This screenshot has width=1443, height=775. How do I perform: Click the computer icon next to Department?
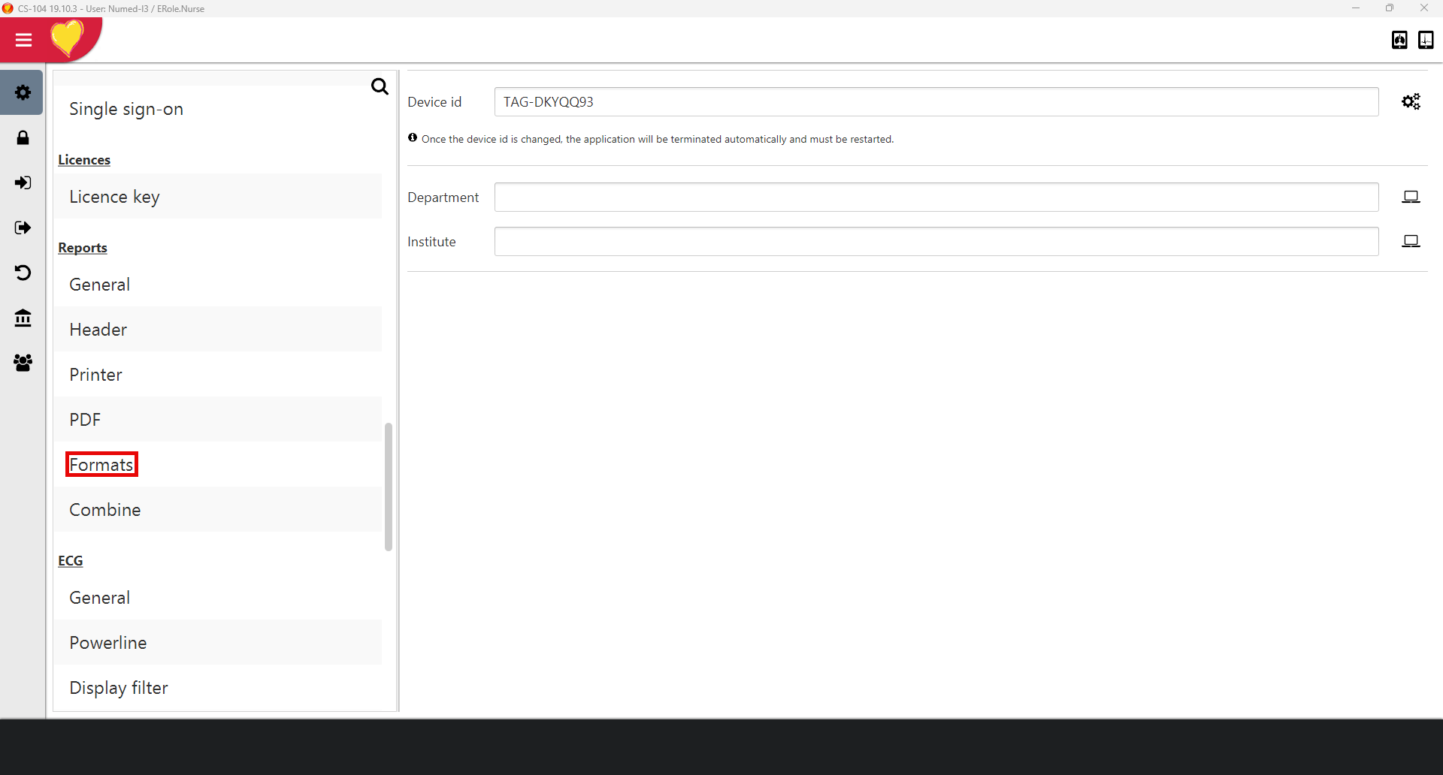(1411, 197)
